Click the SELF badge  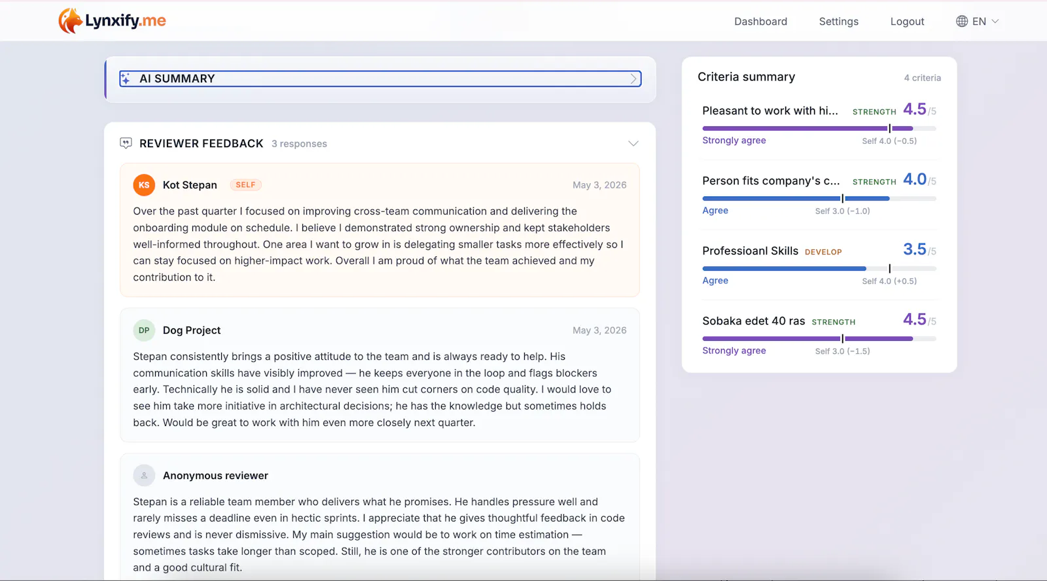pos(245,185)
